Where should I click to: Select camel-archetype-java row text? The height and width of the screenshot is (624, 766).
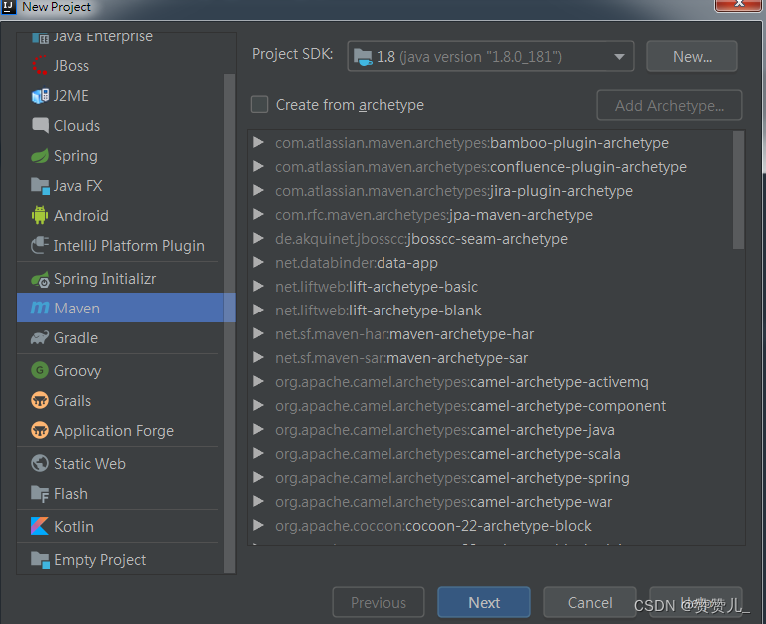[444, 430]
